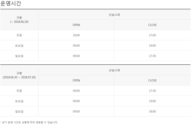Click the 상기 운영 시간은 변동 notice text
This screenshot has width=191, height=124.
pyautogui.click(x=29, y=122)
